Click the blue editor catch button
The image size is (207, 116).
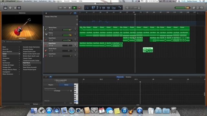(x=50, y=77)
